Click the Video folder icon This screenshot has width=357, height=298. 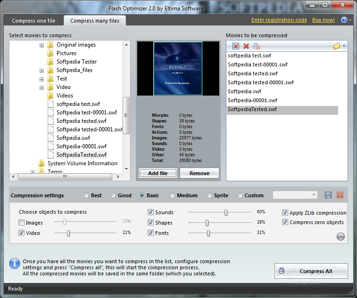(x=50, y=87)
